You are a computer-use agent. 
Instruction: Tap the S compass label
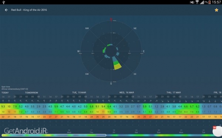[x=111, y=83]
